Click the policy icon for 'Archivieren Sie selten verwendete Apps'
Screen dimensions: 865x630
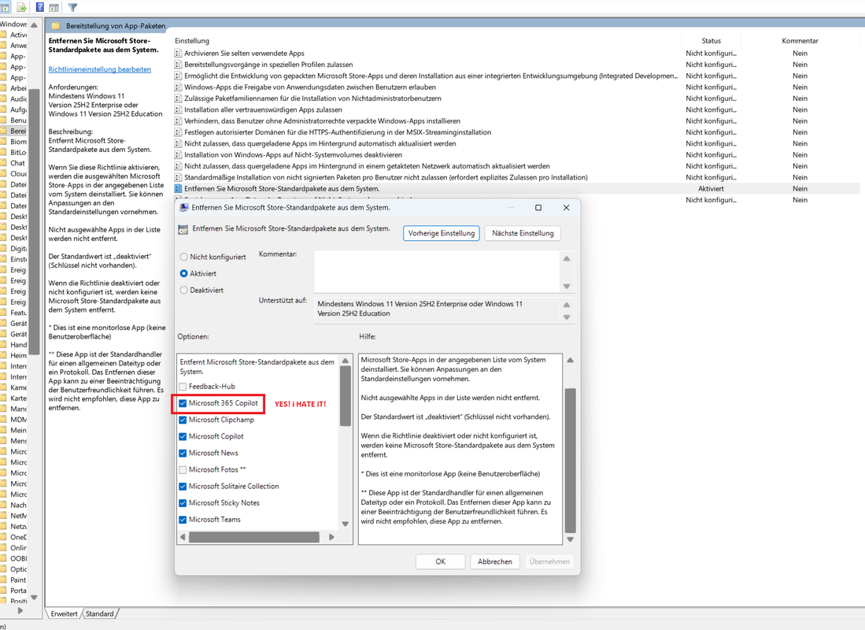pos(178,54)
